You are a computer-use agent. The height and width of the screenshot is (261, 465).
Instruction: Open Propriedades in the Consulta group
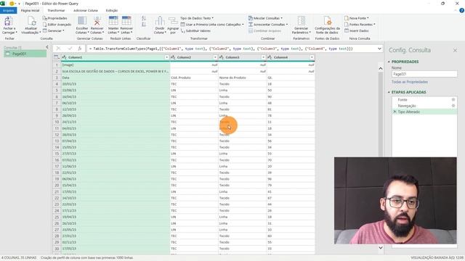(x=55, y=18)
